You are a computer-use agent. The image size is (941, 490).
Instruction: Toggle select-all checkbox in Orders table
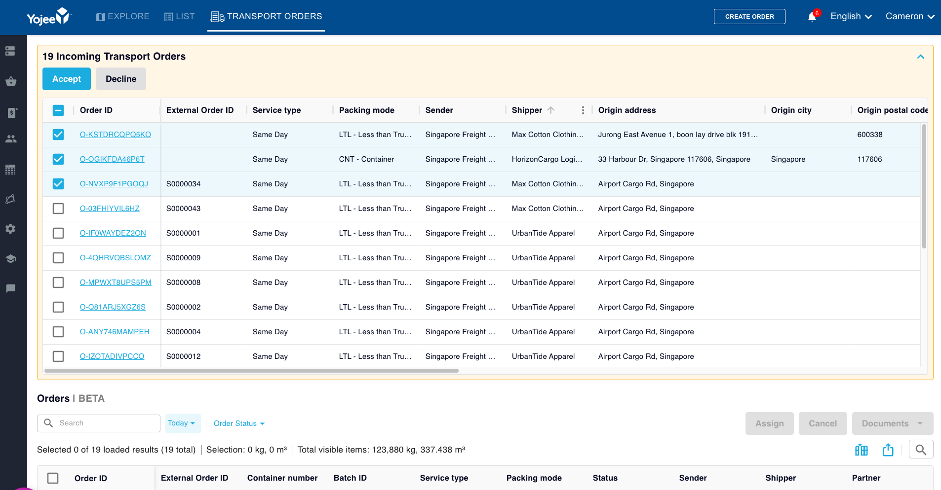(x=53, y=478)
